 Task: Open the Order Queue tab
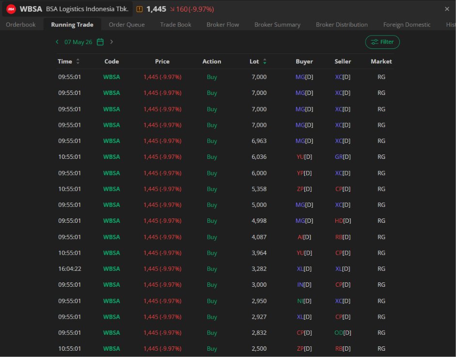(126, 25)
